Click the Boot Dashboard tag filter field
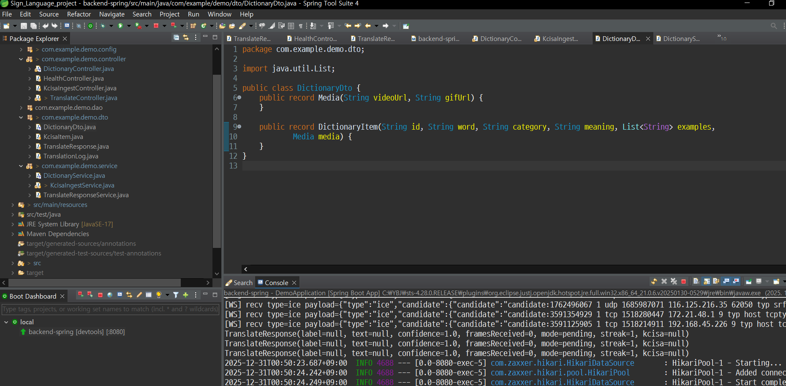This screenshot has width=786, height=386. pyautogui.click(x=110, y=309)
